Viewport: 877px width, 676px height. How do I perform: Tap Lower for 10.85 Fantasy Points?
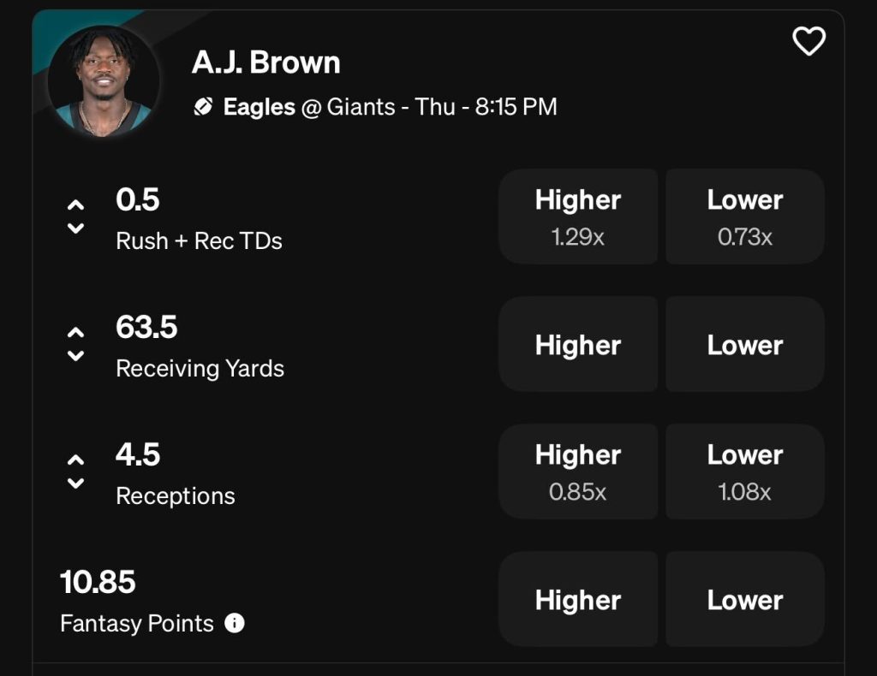pos(745,600)
